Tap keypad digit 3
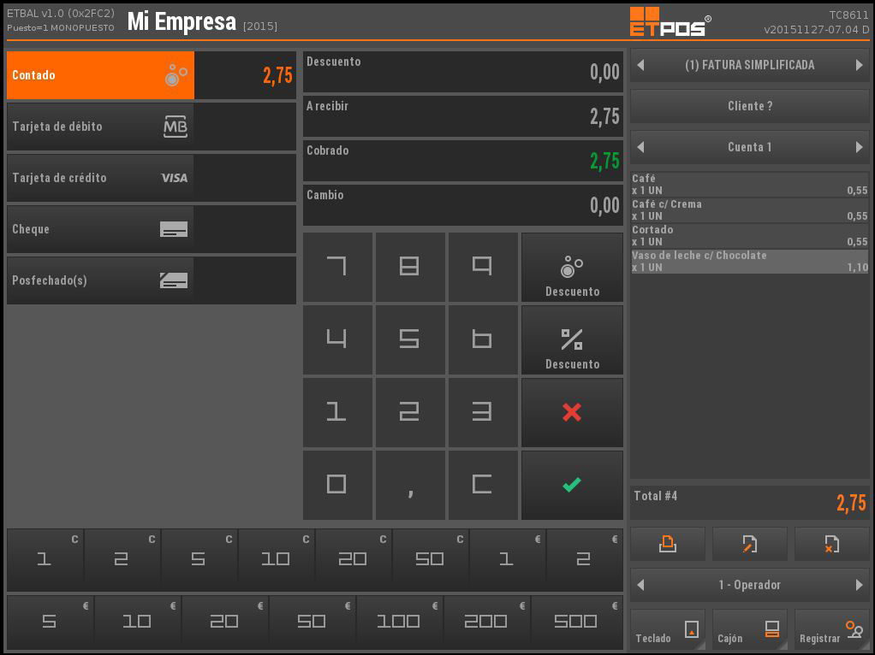The width and height of the screenshot is (875, 655). tap(483, 412)
